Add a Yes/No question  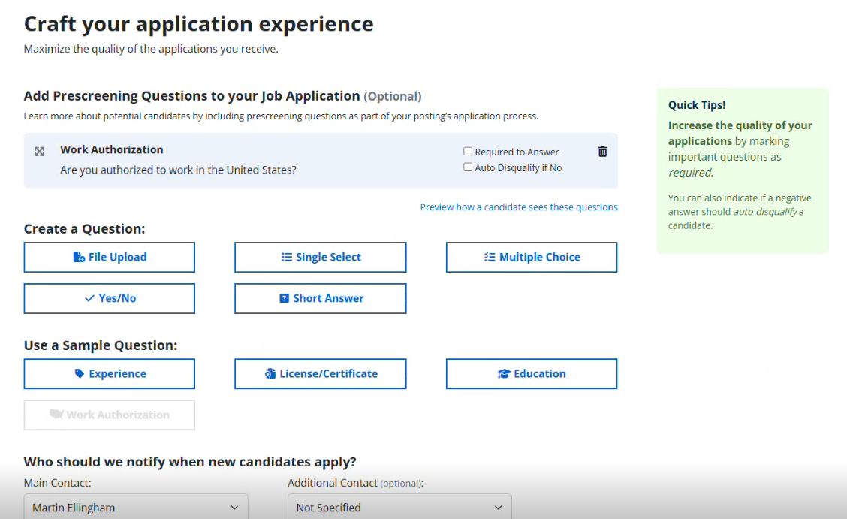tap(109, 298)
